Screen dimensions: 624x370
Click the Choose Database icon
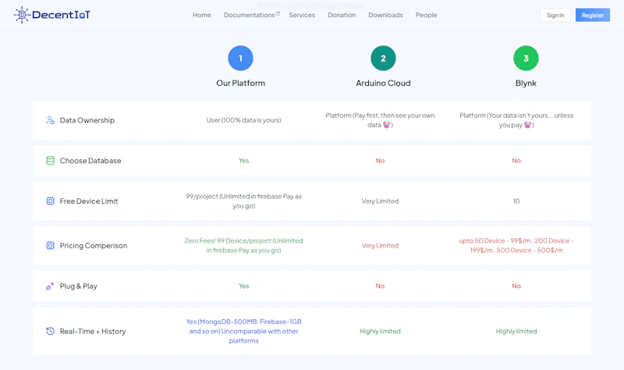click(x=50, y=161)
